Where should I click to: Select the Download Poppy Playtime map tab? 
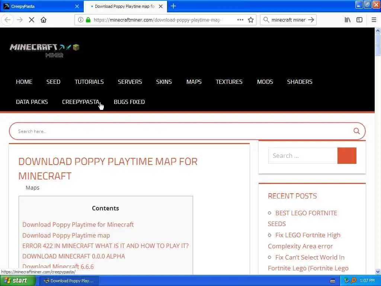[x=125, y=6]
